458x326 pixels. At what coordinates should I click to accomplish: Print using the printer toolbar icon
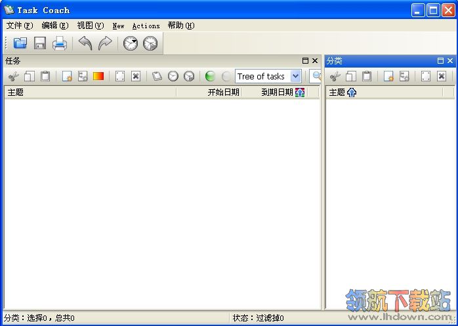60,43
